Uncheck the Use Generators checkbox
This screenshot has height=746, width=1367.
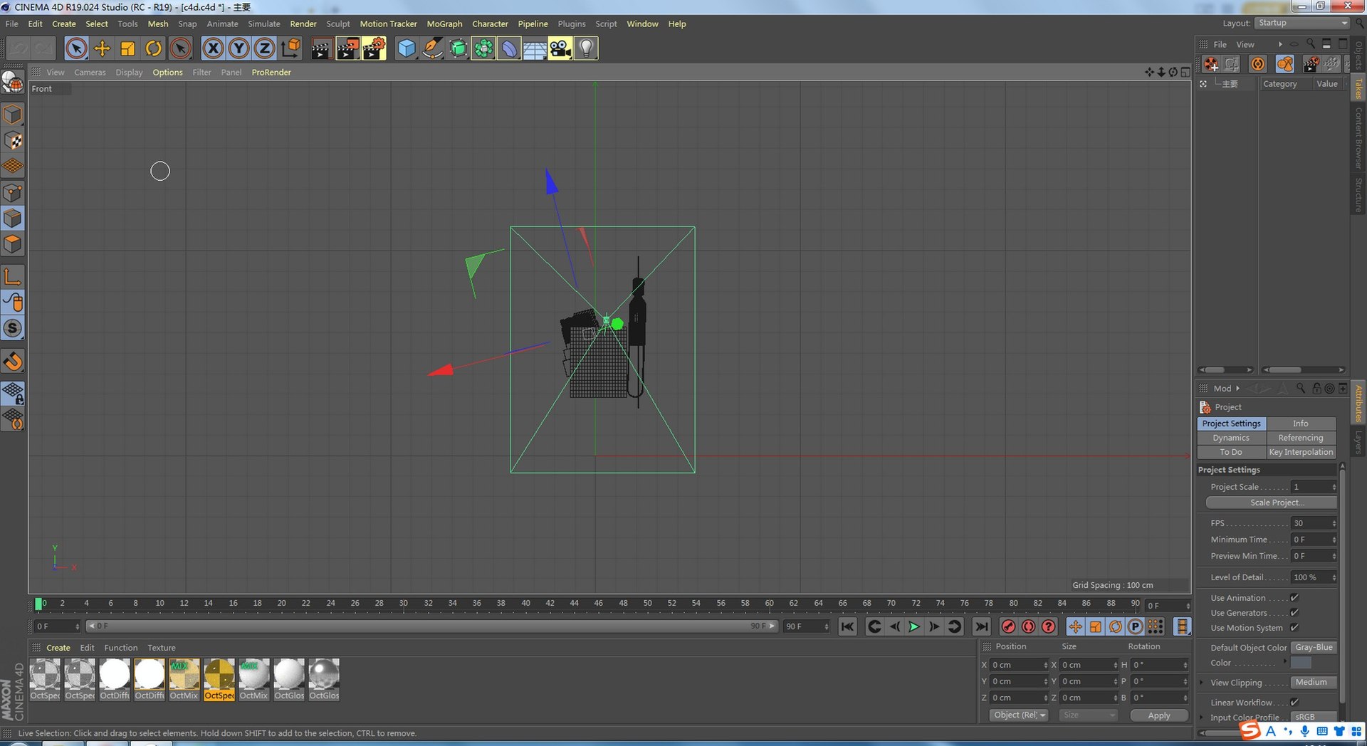tap(1294, 613)
